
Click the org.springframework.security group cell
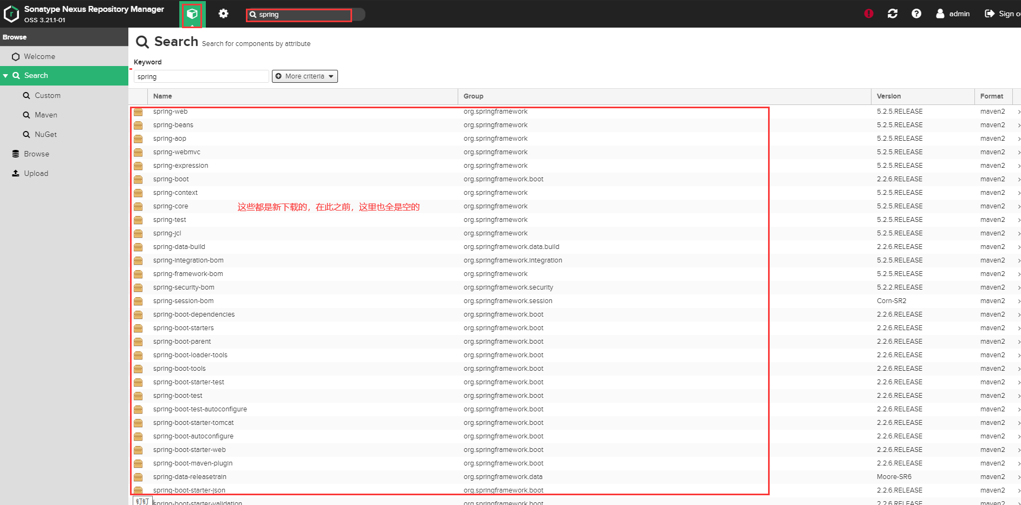508,287
